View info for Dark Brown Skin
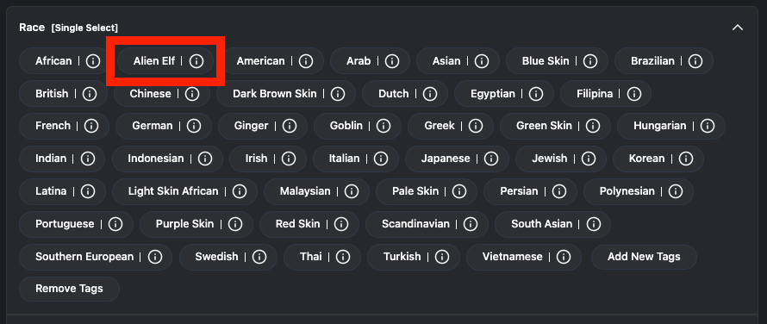Image resolution: width=767 pixels, height=324 pixels. pos(338,94)
